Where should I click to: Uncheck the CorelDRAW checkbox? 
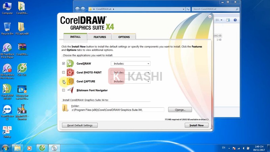[x=63, y=63]
